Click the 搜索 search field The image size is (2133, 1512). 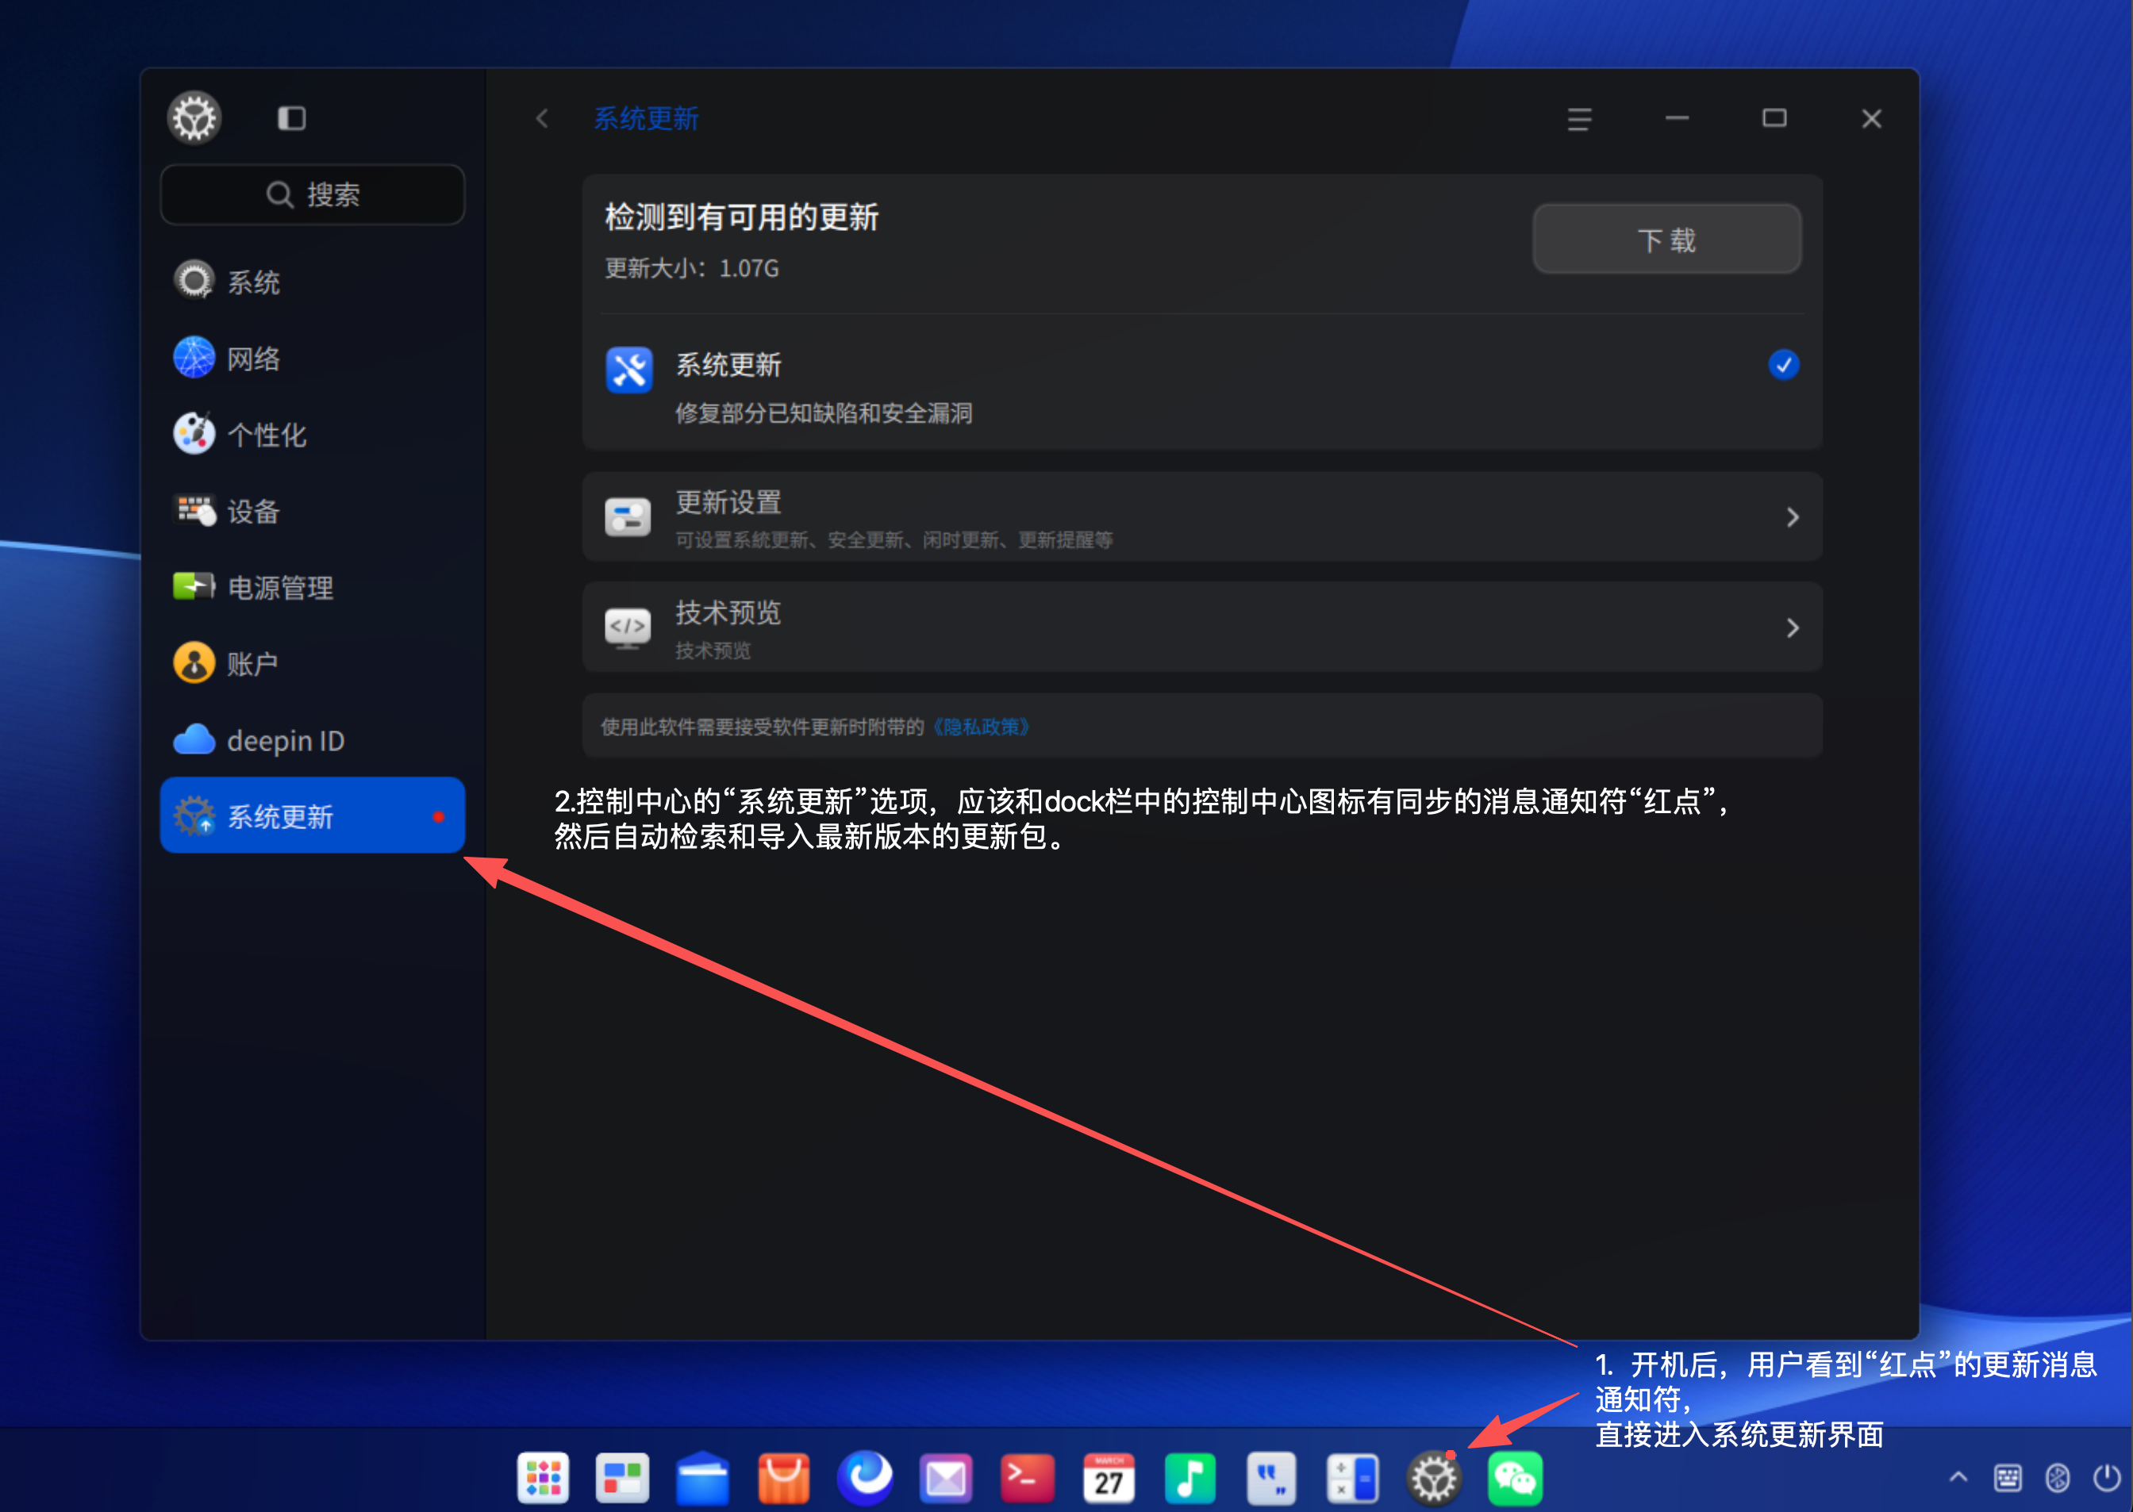(x=312, y=194)
